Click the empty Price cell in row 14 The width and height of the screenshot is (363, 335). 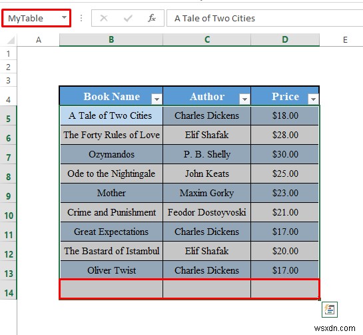coord(285,289)
